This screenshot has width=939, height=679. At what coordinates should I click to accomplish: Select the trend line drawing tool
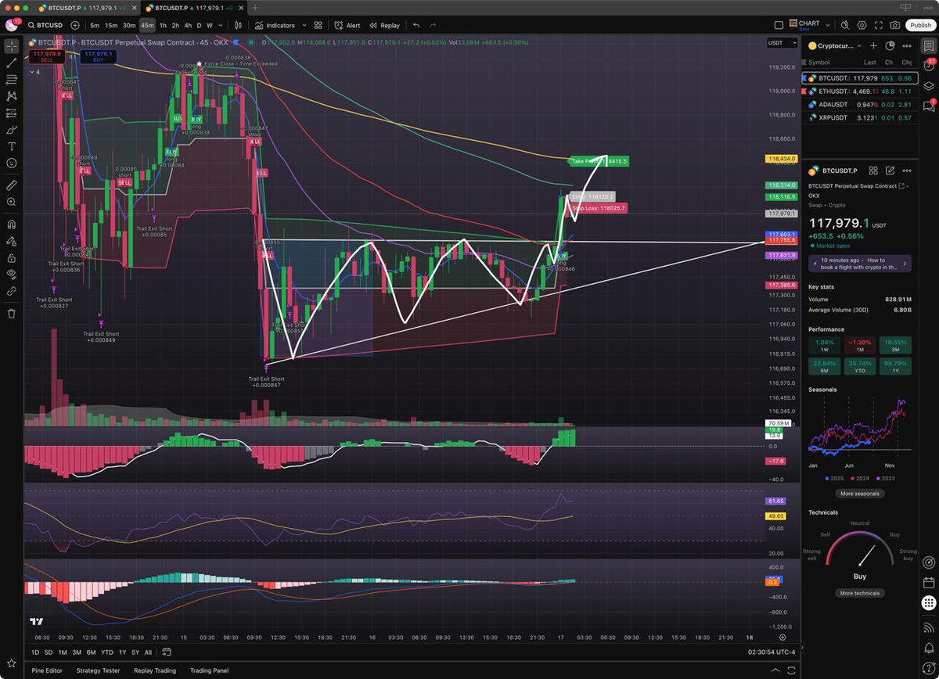coord(12,63)
